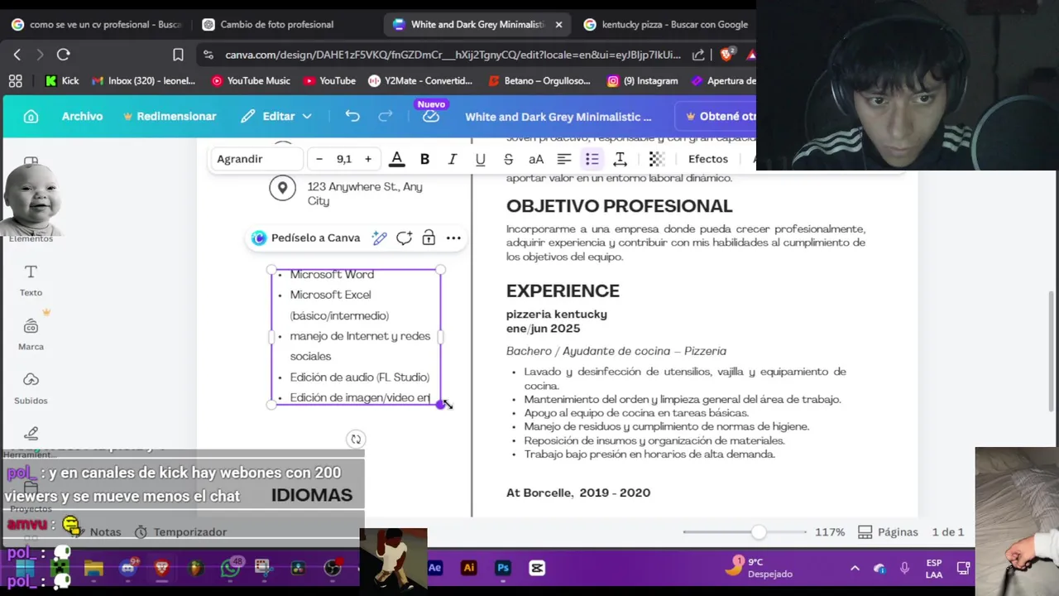
Task: Click the share icon in address bar
Action: tap(698, 55)
